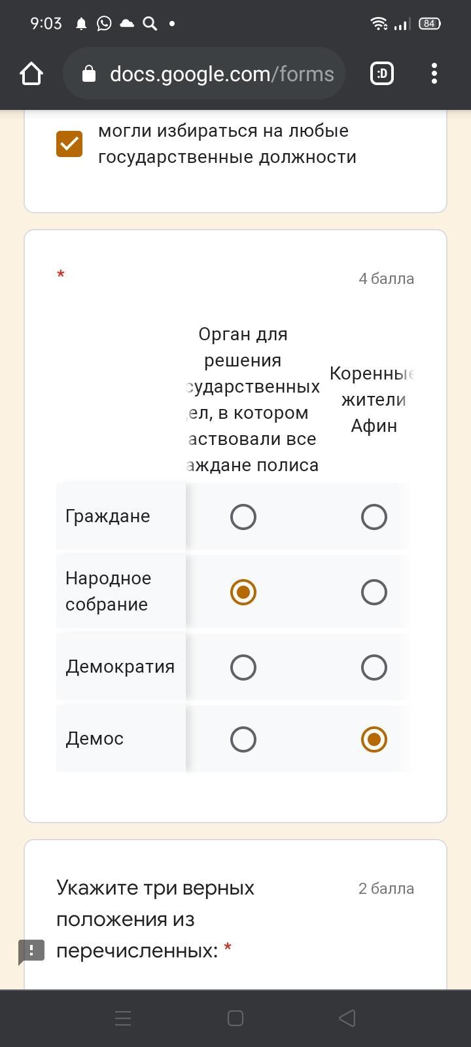The width and height of the screenshot is (471, 1047).
Task: Tap the Android recent apps menu button
Action: point(123,1018)
